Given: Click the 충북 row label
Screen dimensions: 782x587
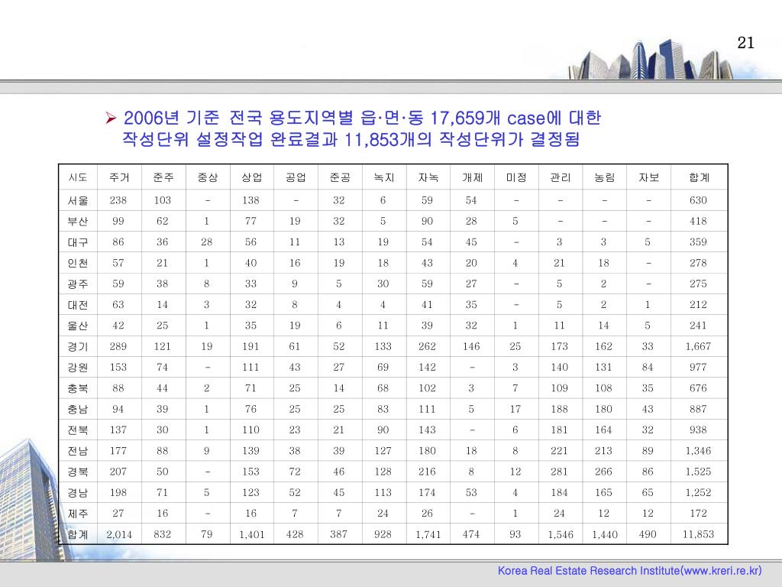Looking at the screenshot, I should 78,388.
